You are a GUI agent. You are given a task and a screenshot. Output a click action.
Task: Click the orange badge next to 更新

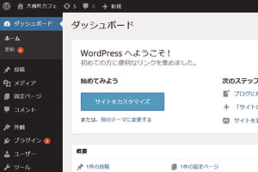[20, 50]
